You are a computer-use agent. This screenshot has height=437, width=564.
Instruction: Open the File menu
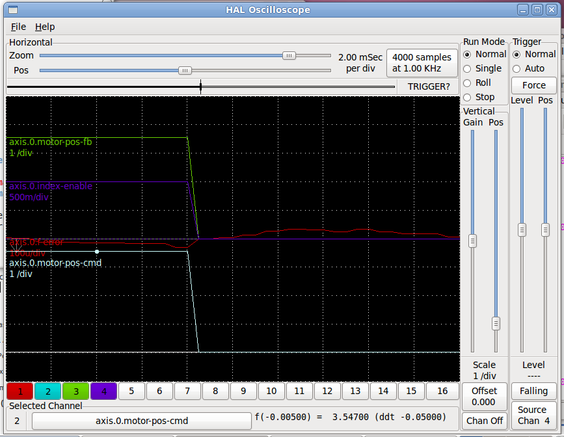coord(18,27)
